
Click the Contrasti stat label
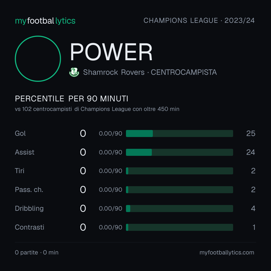[x=30, y=227]
